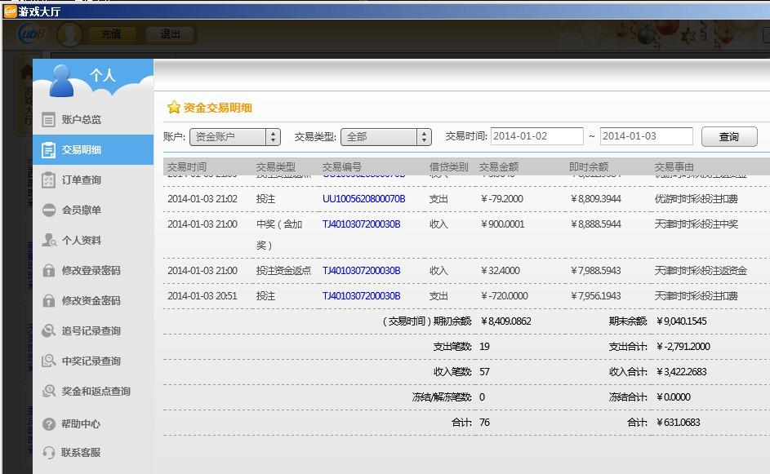Click the blue 个人 avatar icon
Viewport: 770px width, 474px height.
[61, 81]
